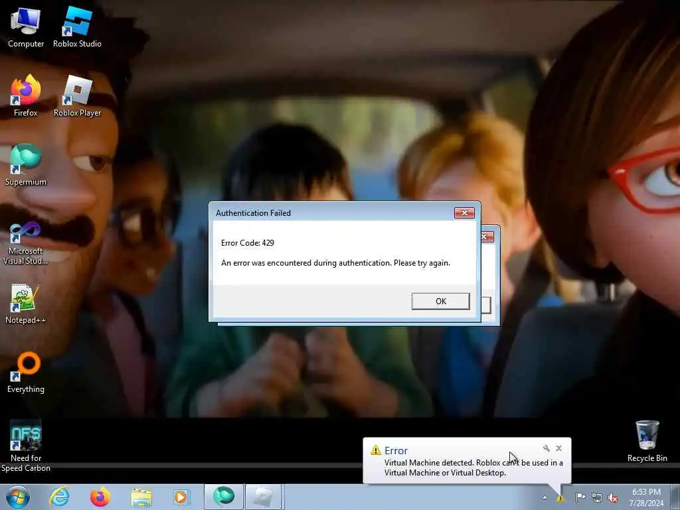Screen dimensions: 680x510
Task: Click the yellow warning tray icon
Action: (x=560, y=498)
